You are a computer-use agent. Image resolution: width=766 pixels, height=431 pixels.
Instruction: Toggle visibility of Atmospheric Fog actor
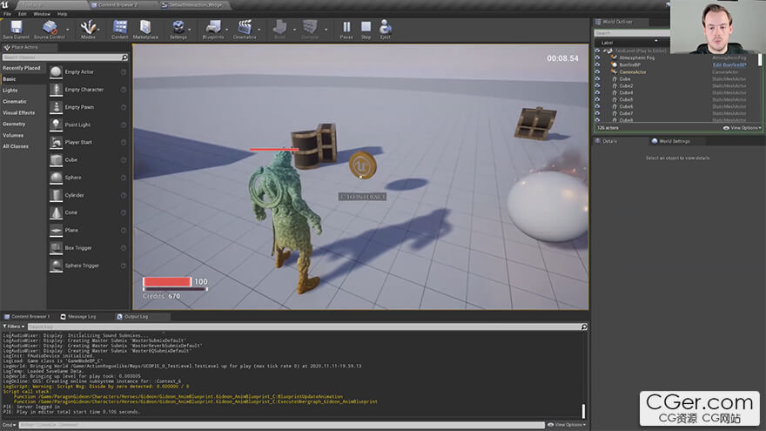point(597,57)
